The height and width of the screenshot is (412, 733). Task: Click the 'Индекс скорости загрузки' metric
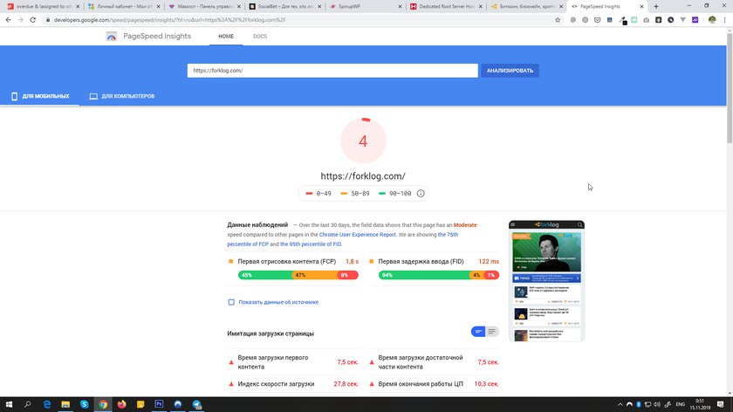tap(292, 384)
